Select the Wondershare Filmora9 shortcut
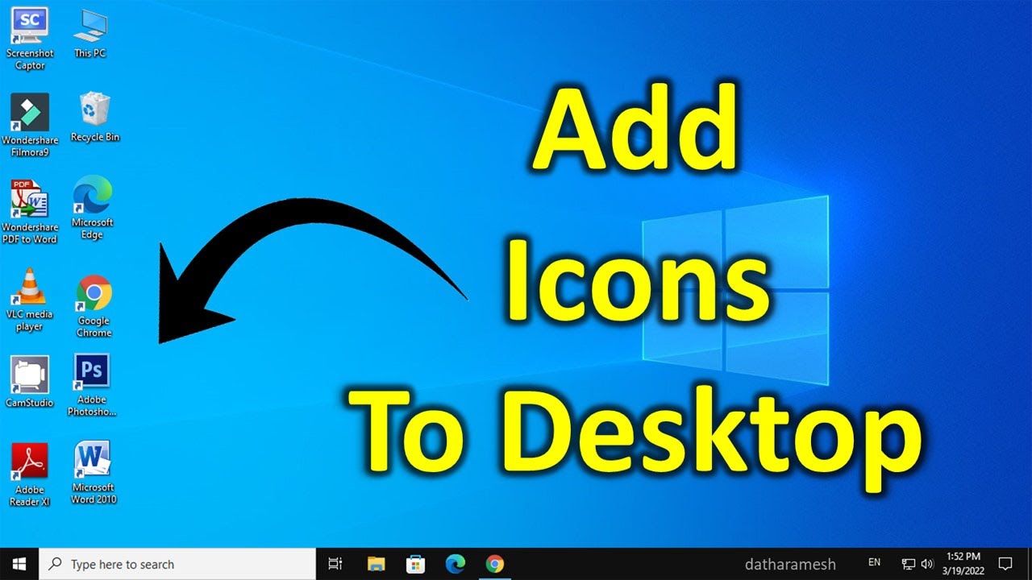 click(x=30, y=125)
